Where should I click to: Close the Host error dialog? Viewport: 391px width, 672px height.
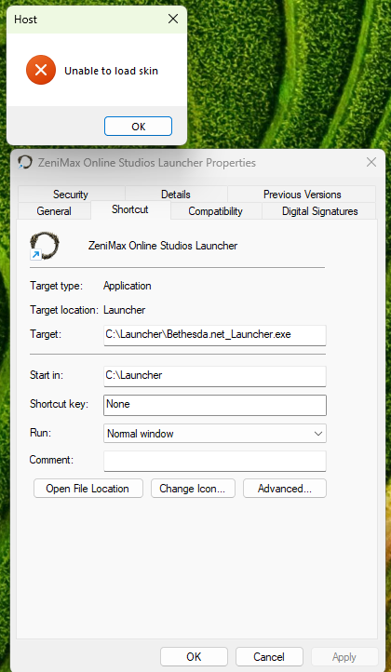click(x=173, y=19)
